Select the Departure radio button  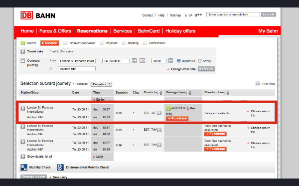tap(179, 61)
